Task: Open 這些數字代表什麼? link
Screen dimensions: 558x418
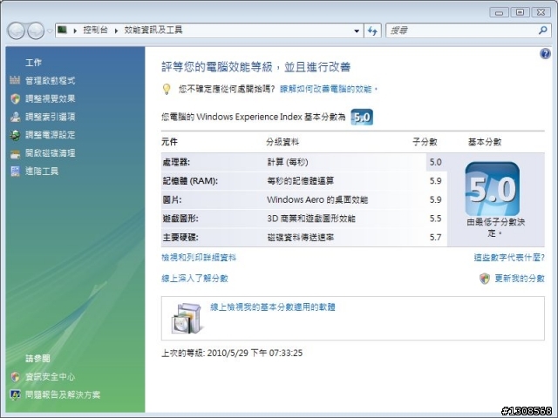Action: coord(509,258)
